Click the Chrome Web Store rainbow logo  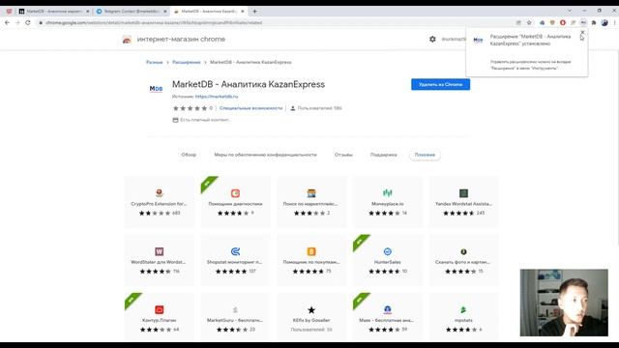pyautogui.click(x=127, y=40)
